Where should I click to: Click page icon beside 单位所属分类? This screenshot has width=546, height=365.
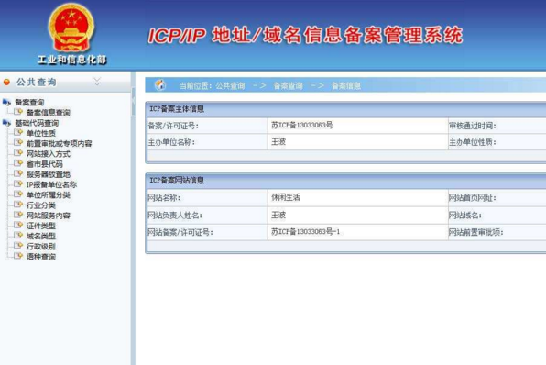(18, 194)
